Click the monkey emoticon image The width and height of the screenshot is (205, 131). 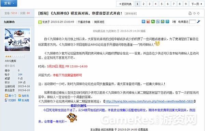[x=72, y=118]
